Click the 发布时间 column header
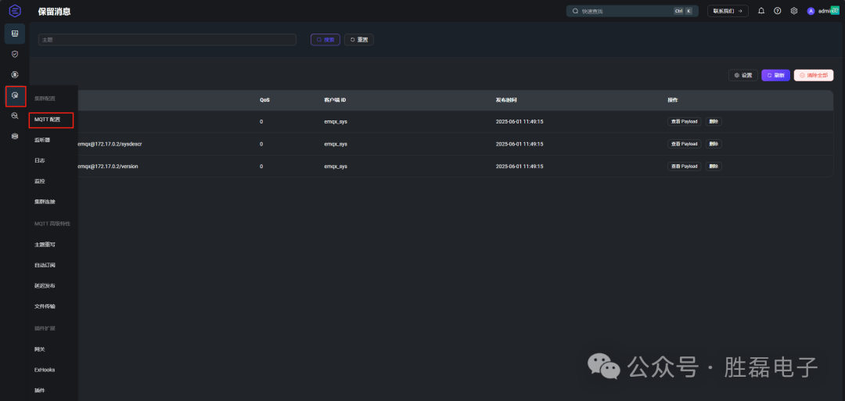Image resolution: width=845 pixels, height=401 pixels. point(506,100)
